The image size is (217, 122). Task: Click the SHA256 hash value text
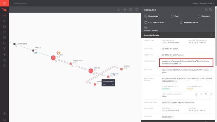(187, 80)
